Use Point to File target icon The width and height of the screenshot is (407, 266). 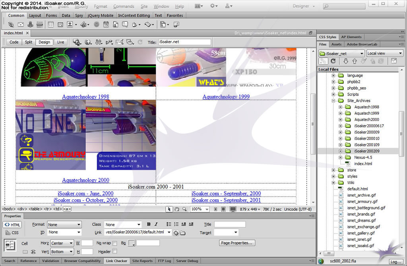click(x=176, y=233)
